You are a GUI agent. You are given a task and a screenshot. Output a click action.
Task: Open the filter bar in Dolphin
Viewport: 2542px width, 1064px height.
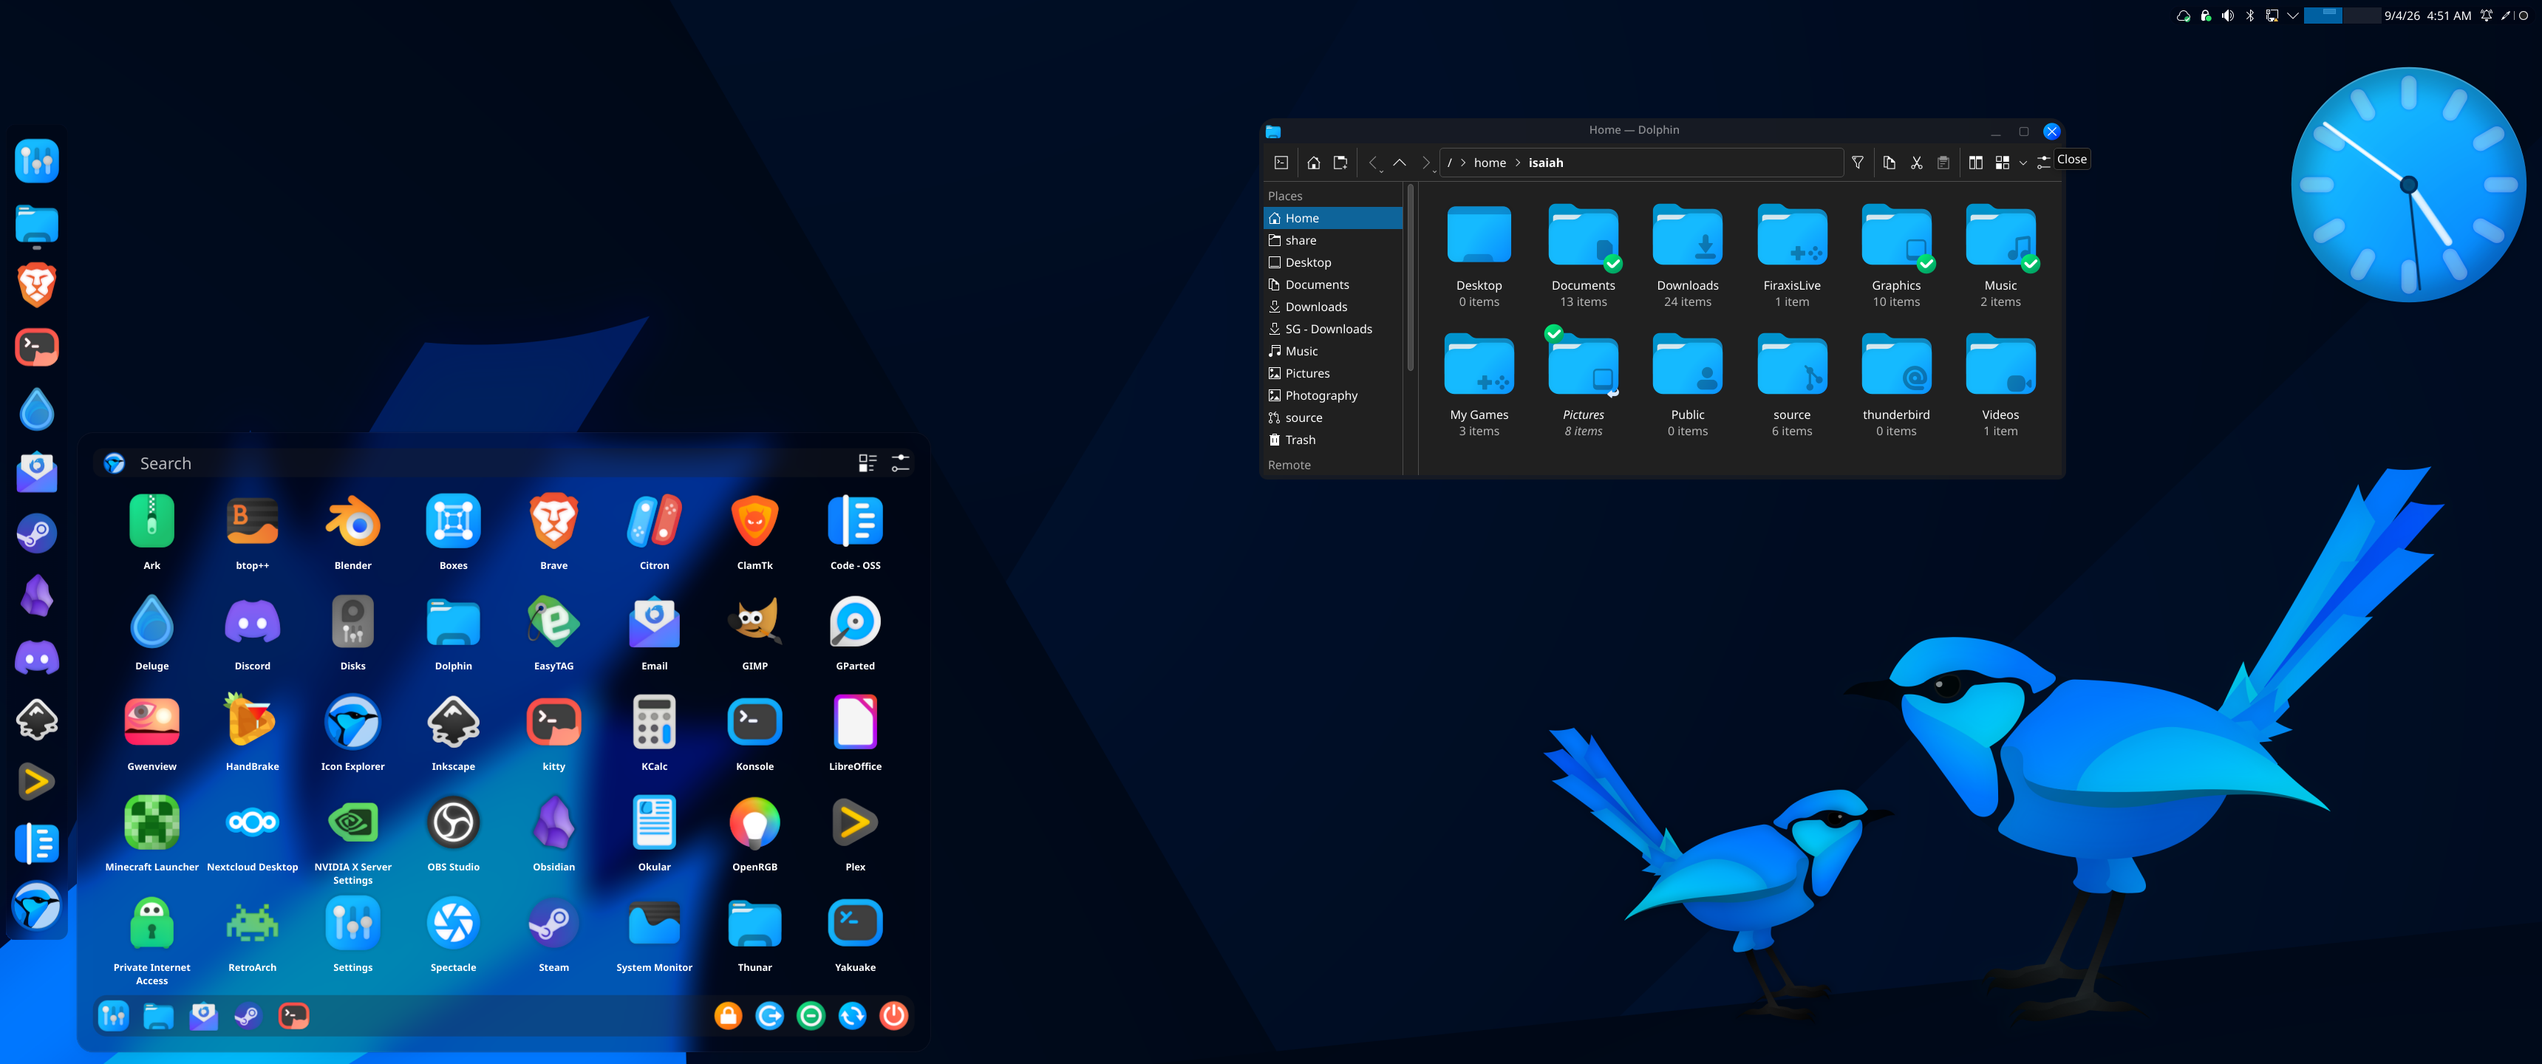click(x=1857, y=163)
